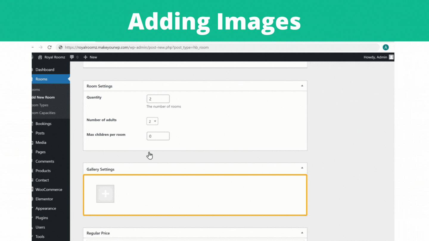Collapse the Gallery Settings panel
The image size is (429, 241).
(302, 168)
